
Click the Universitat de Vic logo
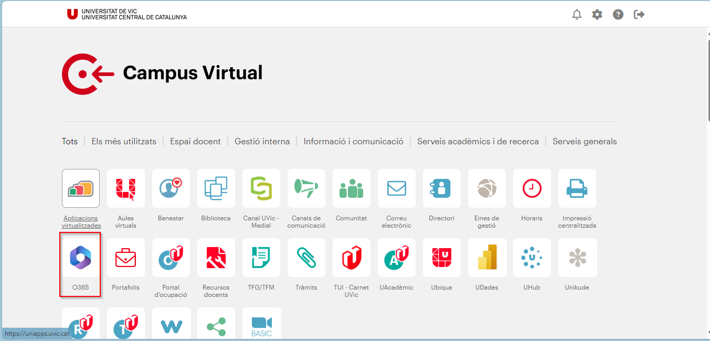click(126, 14)
